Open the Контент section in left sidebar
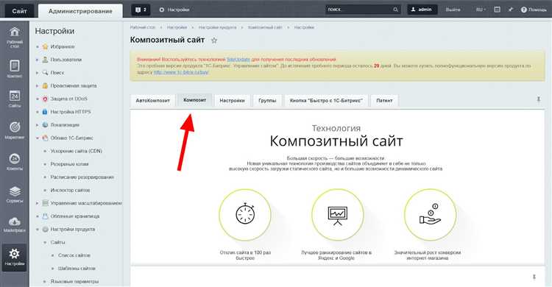This screenshot has height=287, width=552. (x=15, y=69)
